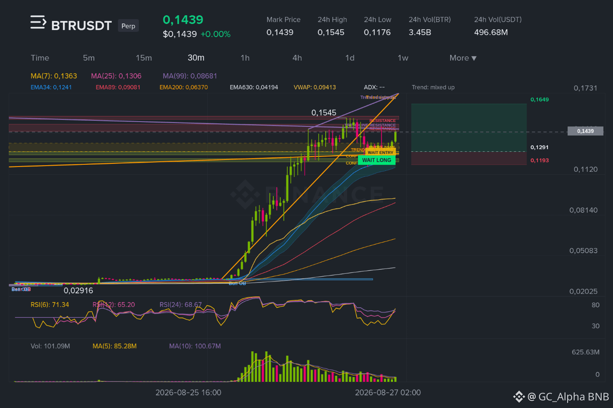Click the large green last price 0,1439
Screen dimensions: 613x408
click(183, 20)
